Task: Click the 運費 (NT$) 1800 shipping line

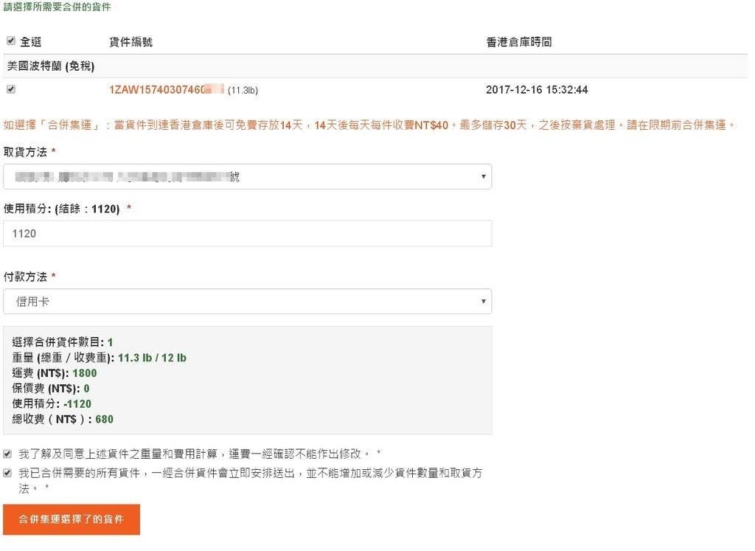Action: click(55, 373)
